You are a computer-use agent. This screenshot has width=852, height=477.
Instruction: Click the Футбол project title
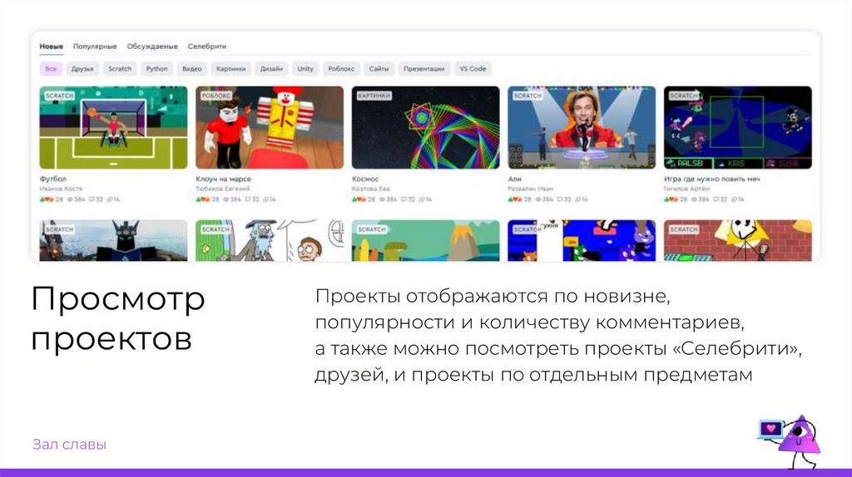tap(52, 179)
